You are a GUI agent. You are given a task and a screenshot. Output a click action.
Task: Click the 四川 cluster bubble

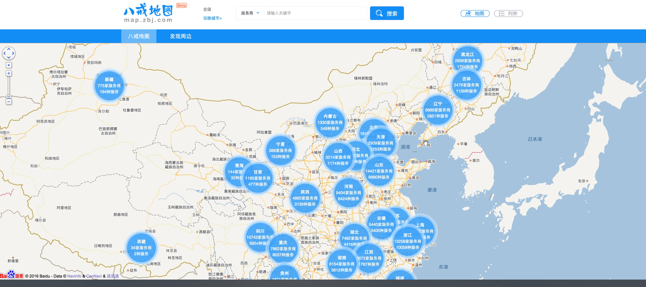259,237
